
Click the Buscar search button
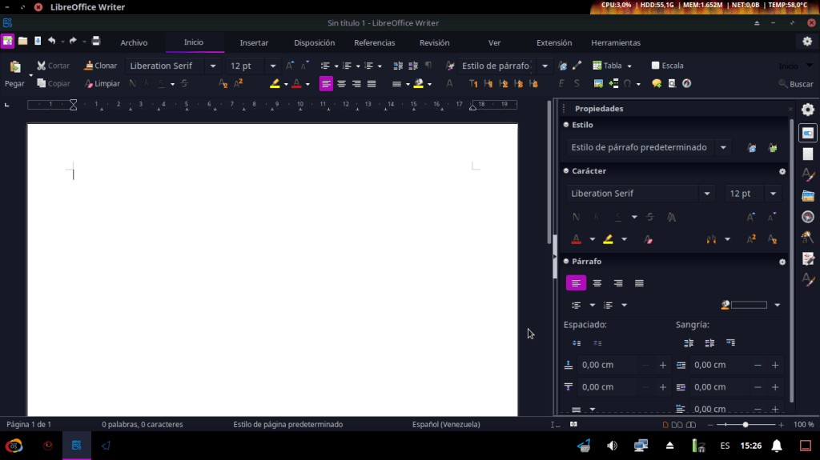[x=795, y=84]
